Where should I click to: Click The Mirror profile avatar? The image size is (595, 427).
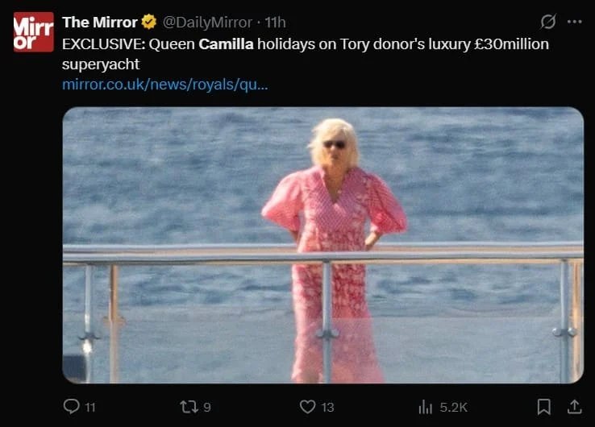click(34, 32)
